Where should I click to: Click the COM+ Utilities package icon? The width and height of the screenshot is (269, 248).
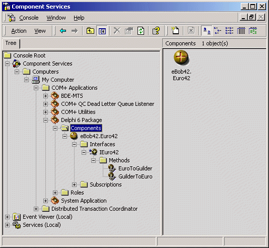click(55, 112)
